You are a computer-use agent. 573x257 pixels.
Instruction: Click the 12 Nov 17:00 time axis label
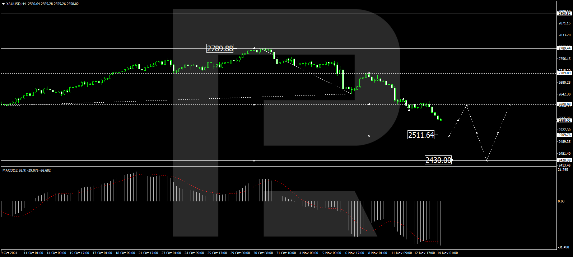[x=425, y=253]
